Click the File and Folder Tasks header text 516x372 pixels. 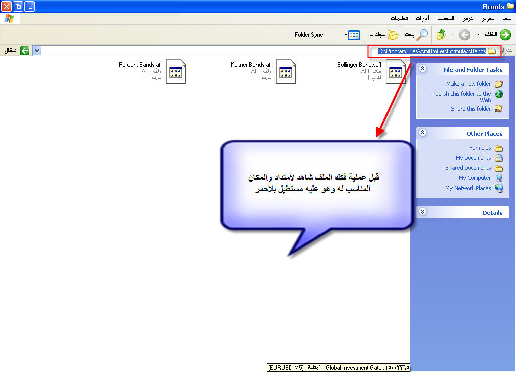[473, 69]
